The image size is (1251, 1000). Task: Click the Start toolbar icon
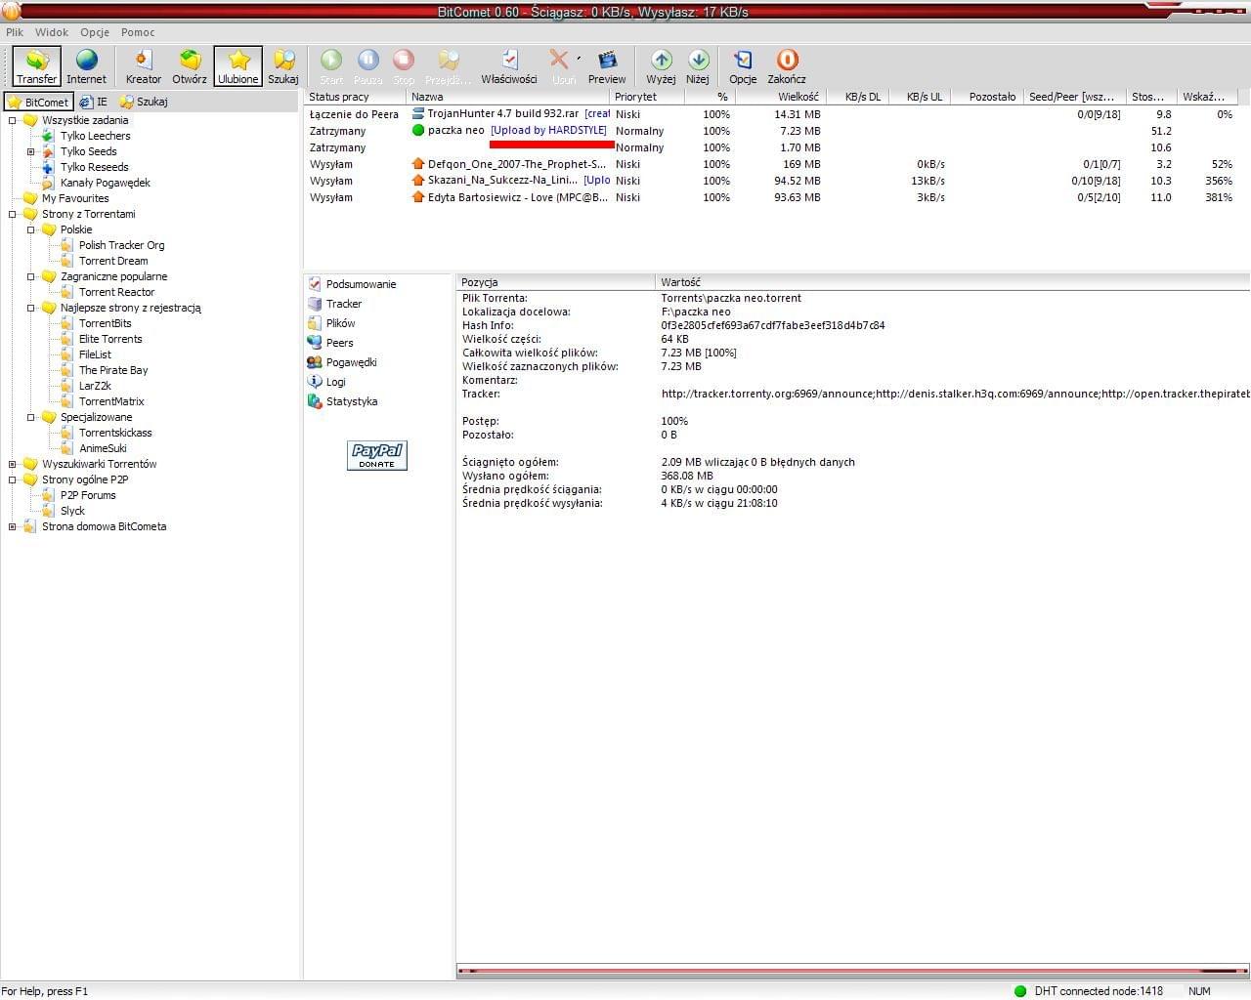coord(331,66)
